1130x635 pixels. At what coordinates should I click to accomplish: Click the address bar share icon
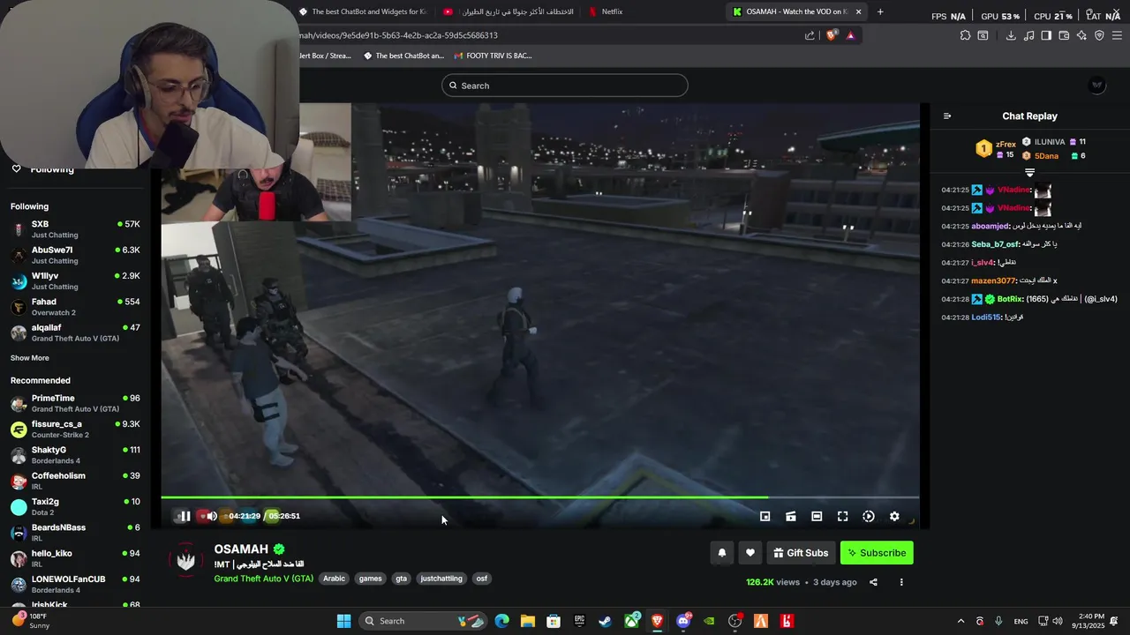tap(810, 35)
